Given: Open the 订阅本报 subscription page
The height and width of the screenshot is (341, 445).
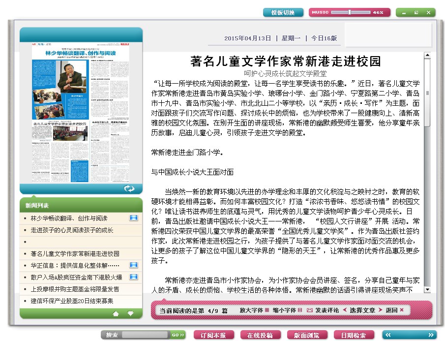Looking at the screenshot, I should pyautogui.click(x=213, y=335).
